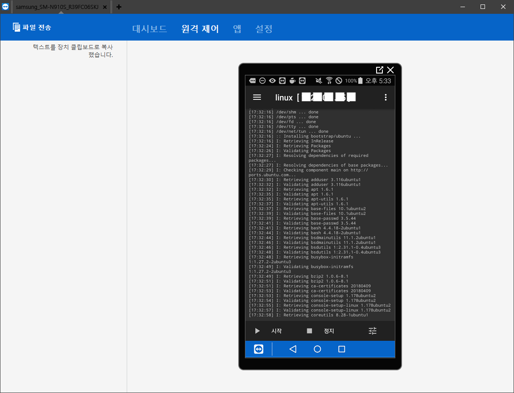The image size is (514, 393).
Task: Open the properties sliders icon
Action: coord(373,331)
